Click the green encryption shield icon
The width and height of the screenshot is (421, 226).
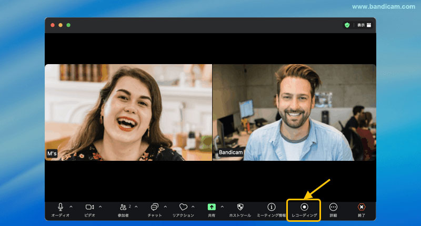click(x=347, y=25)
